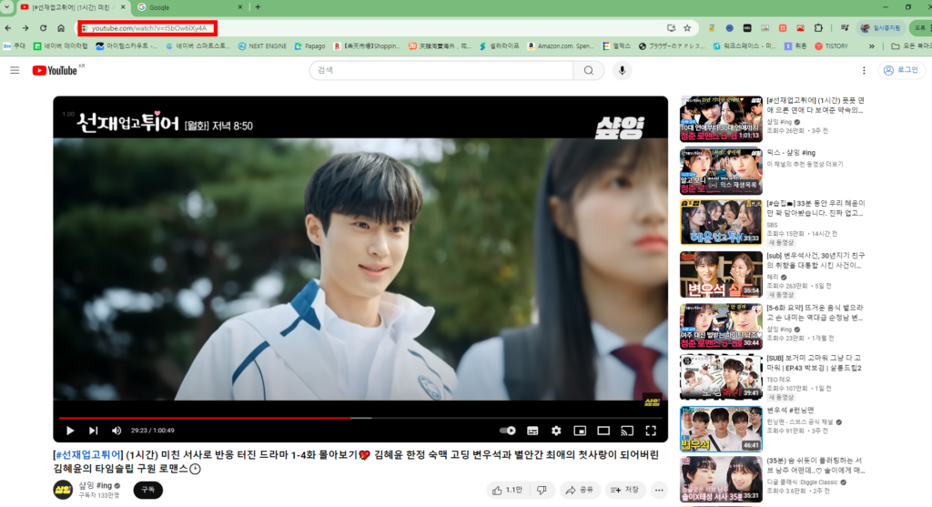
Task: Open the TISTORY bookmark
Action: (x=831, y=46)
